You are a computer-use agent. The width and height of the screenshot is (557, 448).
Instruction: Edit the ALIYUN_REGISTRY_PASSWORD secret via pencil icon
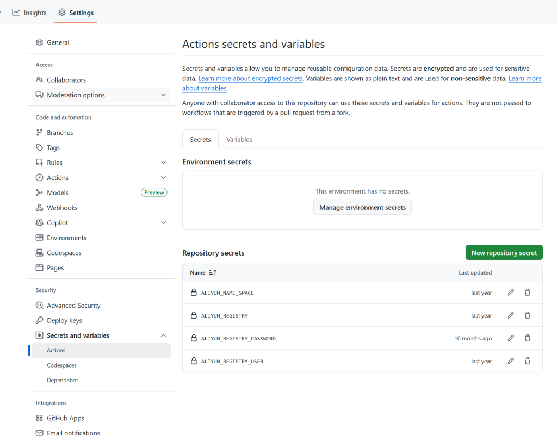pos(510,338)
